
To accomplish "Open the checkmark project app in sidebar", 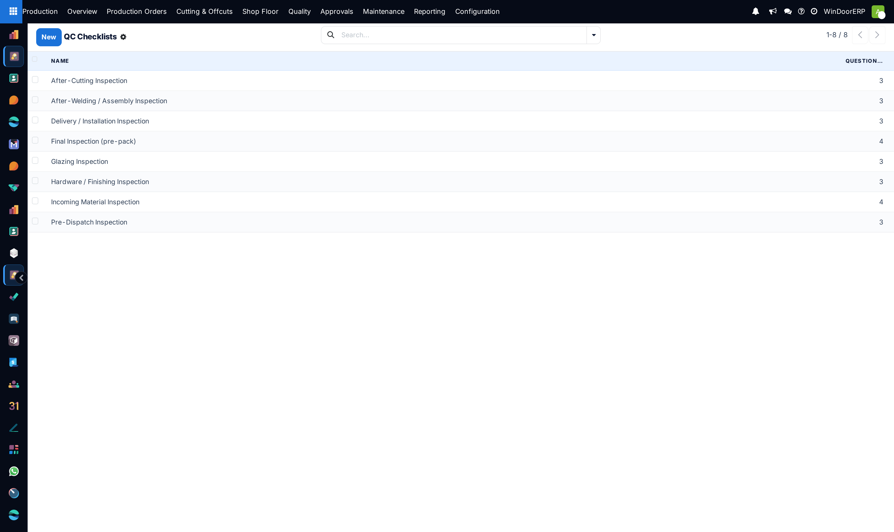I will [14, 297].
